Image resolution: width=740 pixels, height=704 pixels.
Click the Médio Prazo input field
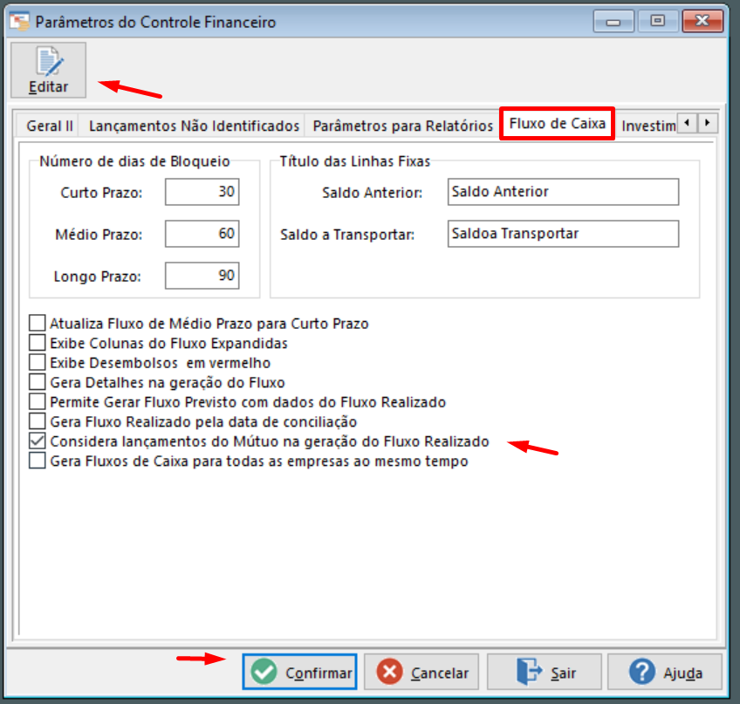(202, 234)
